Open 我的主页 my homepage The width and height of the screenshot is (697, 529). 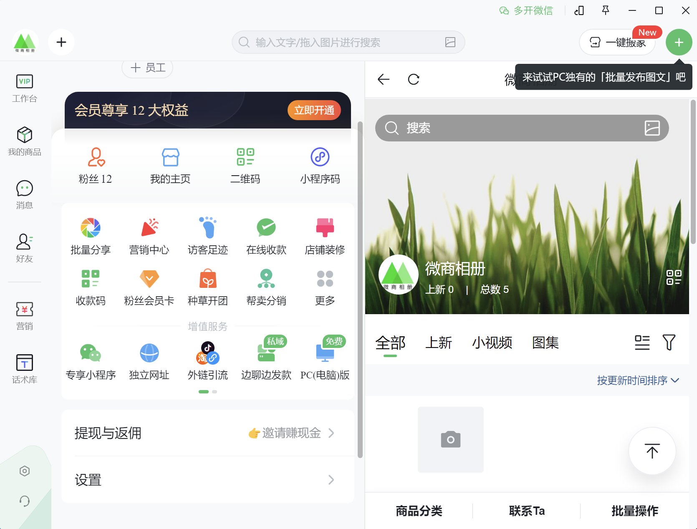[x=170, y=166]
